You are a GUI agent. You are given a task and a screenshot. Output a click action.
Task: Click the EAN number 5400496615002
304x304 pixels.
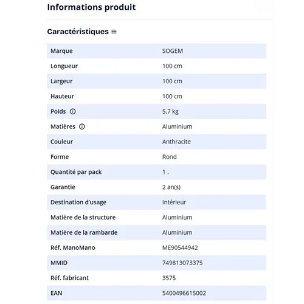click(x=184, y=293)
